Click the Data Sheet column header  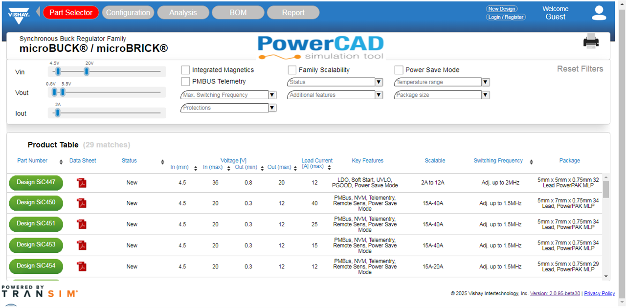click(x=83, y=161)
